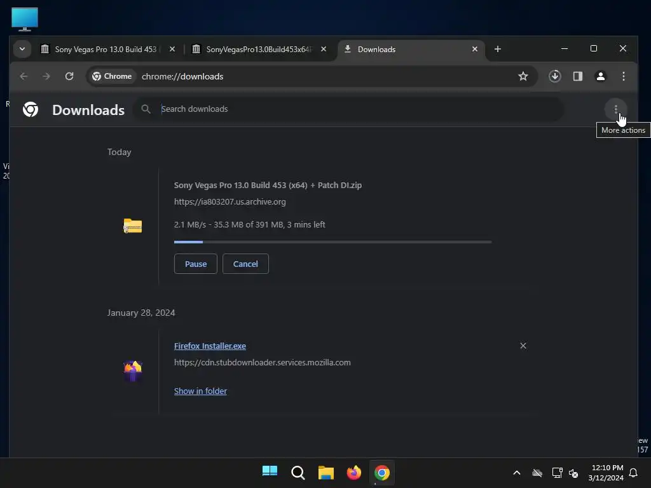Switch to Sony Vegas Pro 13.0 Build 453 tab

[x=106, y=50]
